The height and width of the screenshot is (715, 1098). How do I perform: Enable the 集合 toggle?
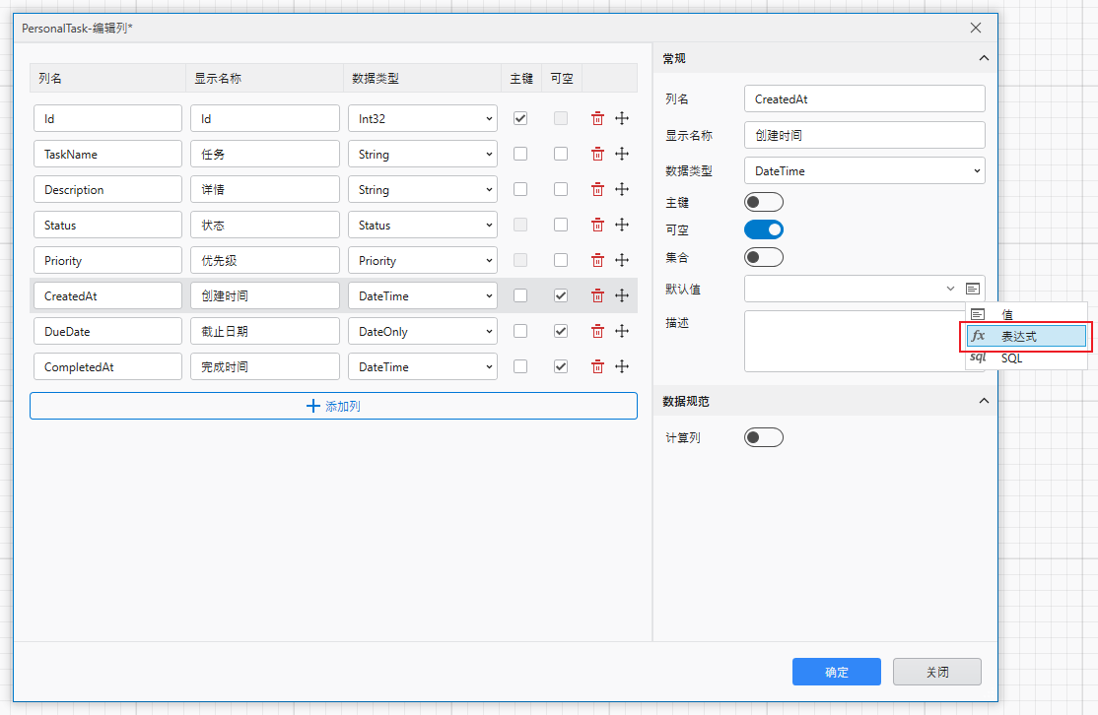[764, 257]
